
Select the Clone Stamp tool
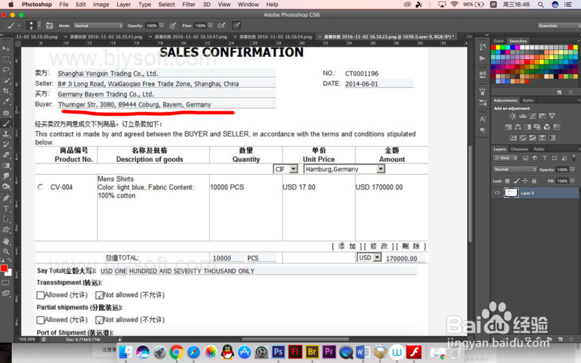click(x=6, y=134)
